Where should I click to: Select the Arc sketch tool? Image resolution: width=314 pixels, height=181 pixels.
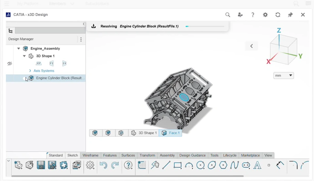pyautogui.click(x=189, y=165)
